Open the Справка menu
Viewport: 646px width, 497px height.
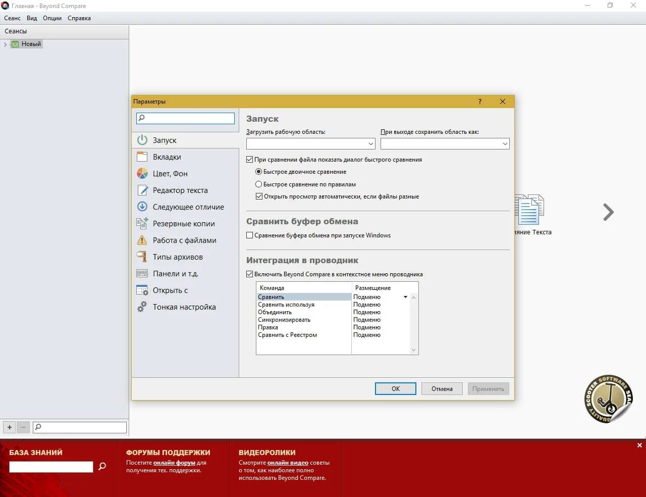coord(79,18)
